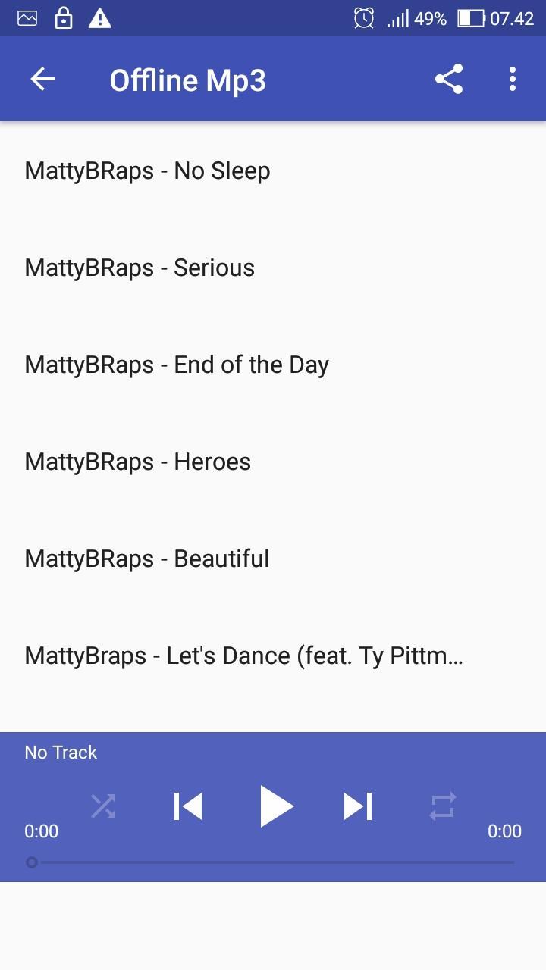Open Let's Dance feat. Ty Pittman track
This screenshot has width=546, height=970.
(273, 656)
